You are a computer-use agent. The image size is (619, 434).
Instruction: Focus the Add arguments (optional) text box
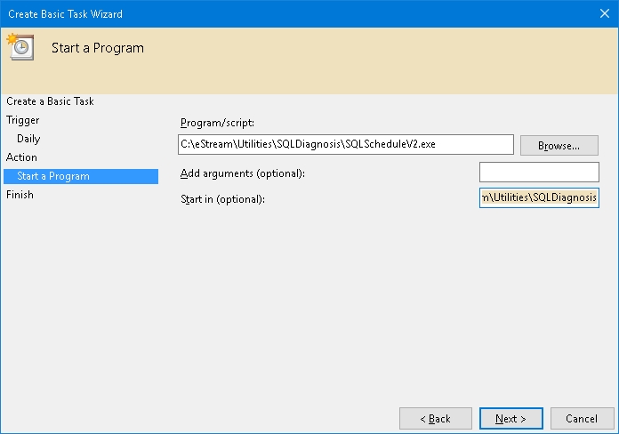point(539,172)
